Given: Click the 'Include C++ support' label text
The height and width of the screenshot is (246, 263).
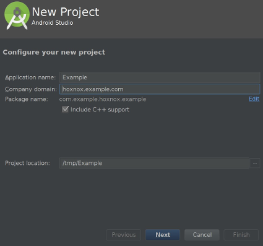Looking at the screenshot, I should (100, 110).
